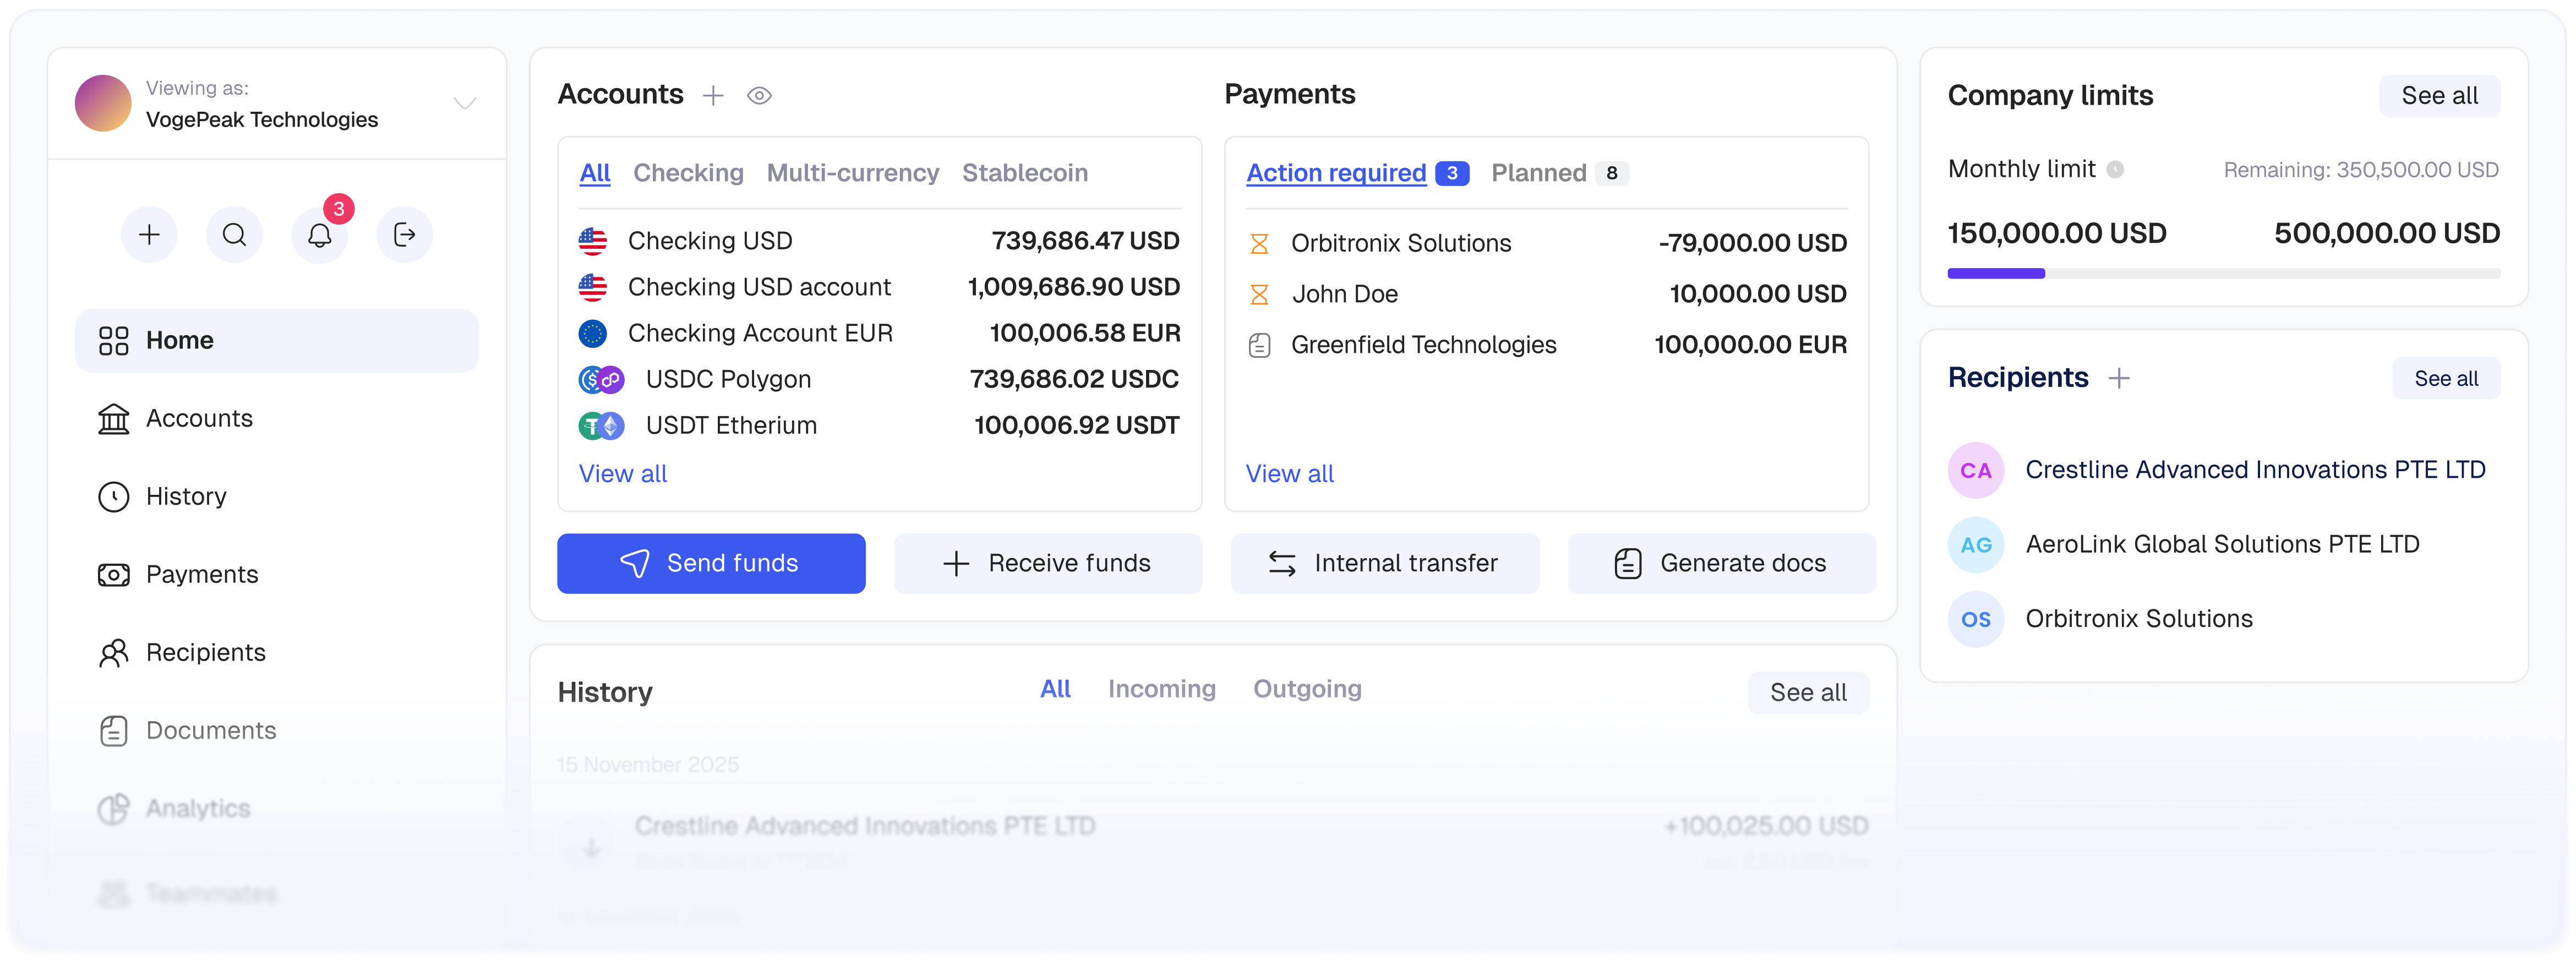This screenshot has height=960, width=2576.
Task: Click the Send funds button
Action: click(711, 564)
